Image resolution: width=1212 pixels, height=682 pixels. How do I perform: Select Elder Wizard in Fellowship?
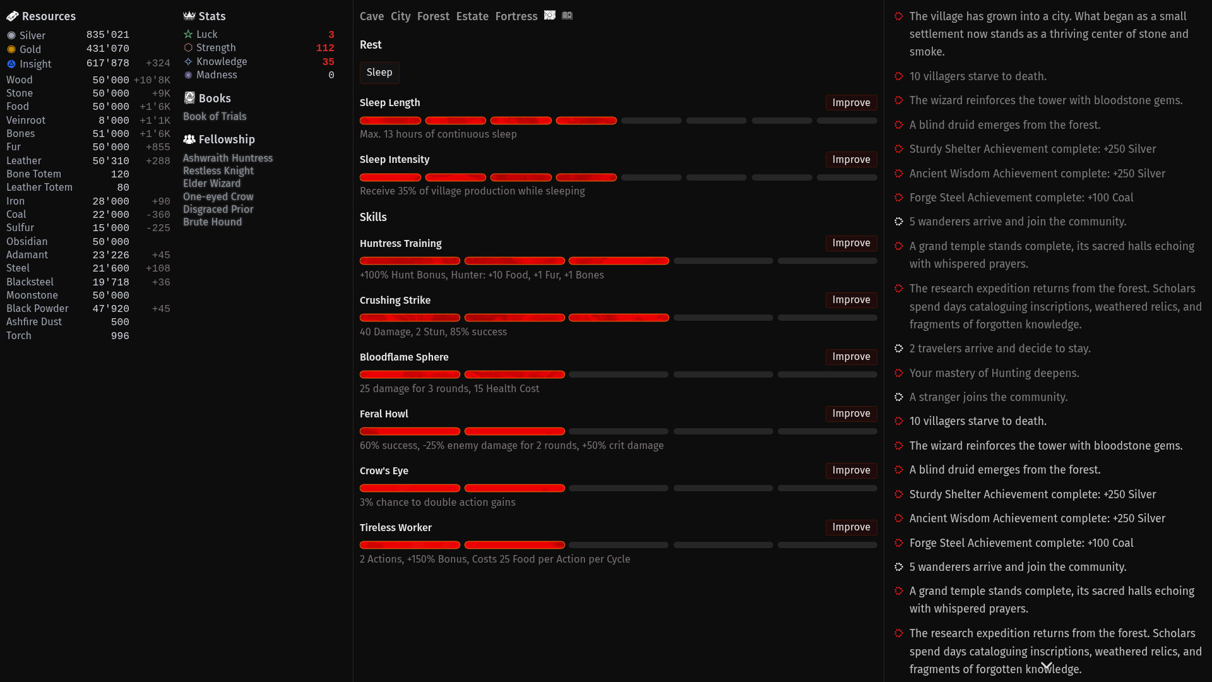[x=211, y=183]
